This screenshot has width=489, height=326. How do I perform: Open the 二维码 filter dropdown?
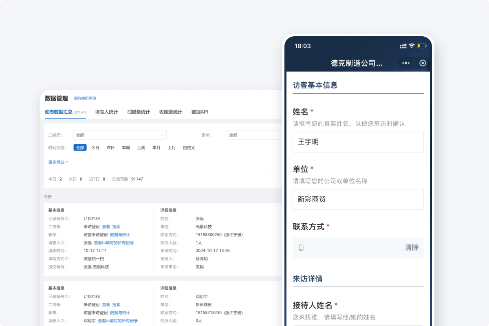click(119, 135)
